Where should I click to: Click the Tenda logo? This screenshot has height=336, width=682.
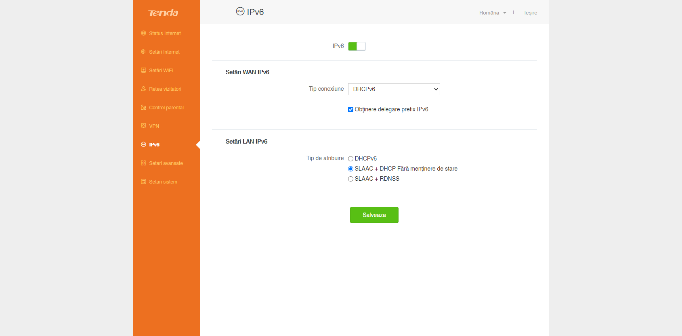pos(163,13)
